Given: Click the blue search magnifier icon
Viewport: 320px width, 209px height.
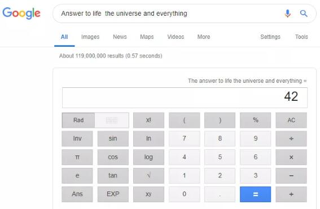Looking at the screenshot, I should (304, 14).
